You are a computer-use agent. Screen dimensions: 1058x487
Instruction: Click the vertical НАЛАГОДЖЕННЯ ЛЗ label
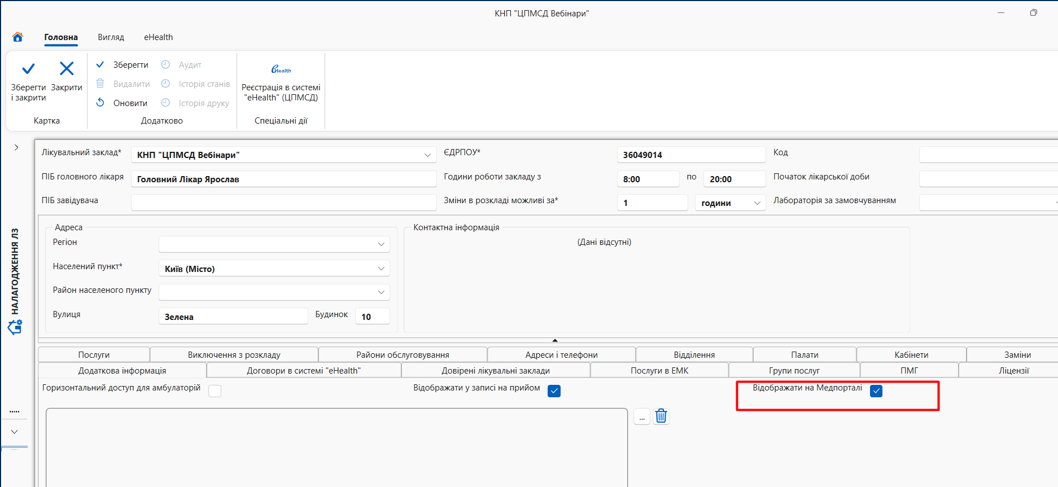point(15,271)
